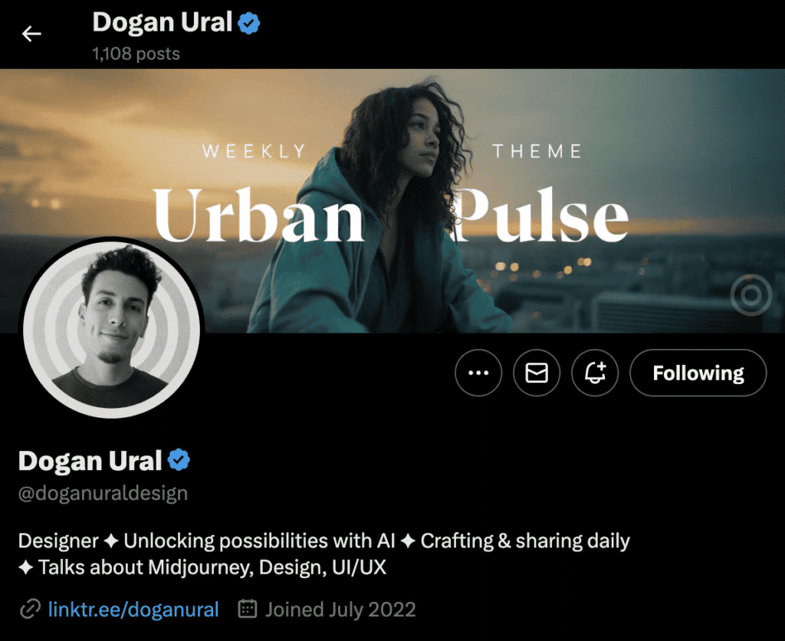Image resolution: width=785 pixels, height=641 pixels.
Task: Click the calendar icon by Joined date
Action: click(248, 609)
